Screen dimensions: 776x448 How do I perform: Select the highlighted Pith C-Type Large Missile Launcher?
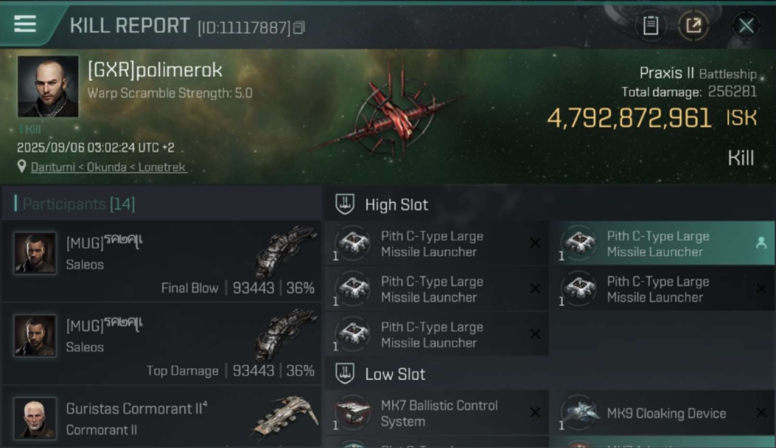point(662,244)
